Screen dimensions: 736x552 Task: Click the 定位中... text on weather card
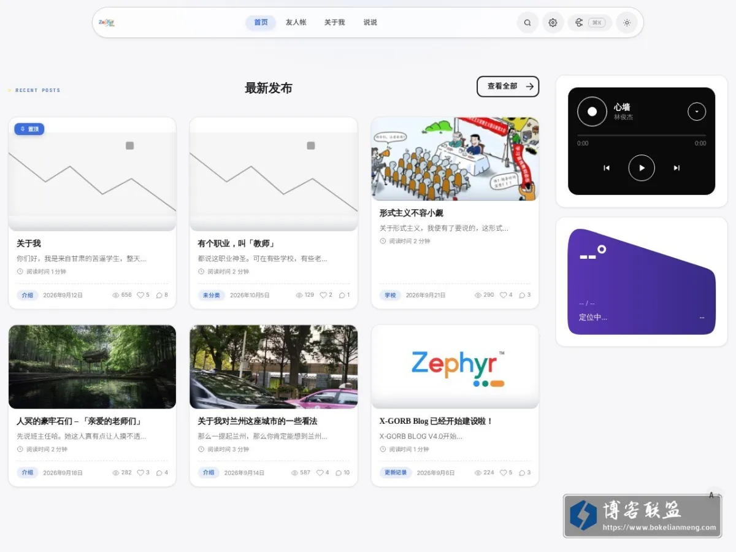click(x=593, y=318)
